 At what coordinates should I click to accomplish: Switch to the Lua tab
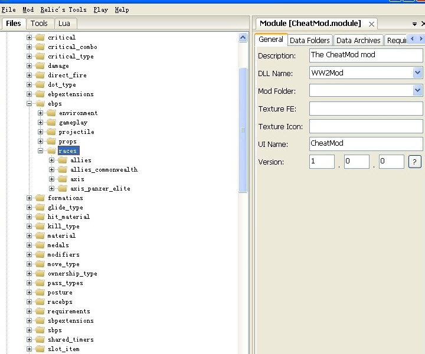pos(64,24)
